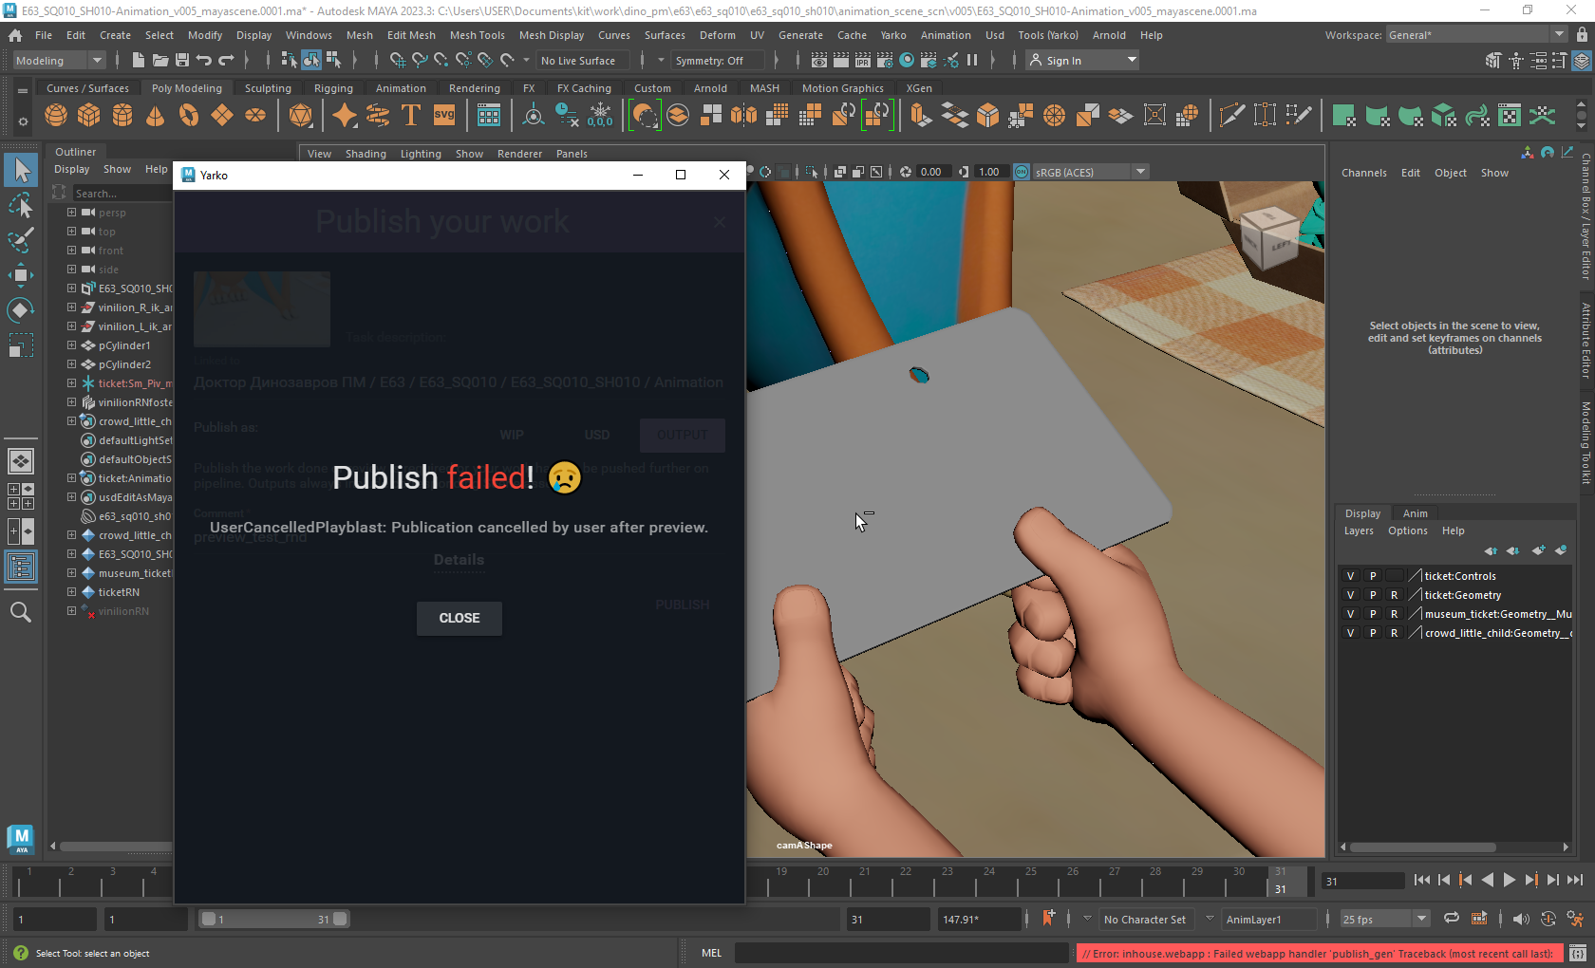Activate the Select tool in the toolbox
Viewport: 1595px width, 968px height.
click(x=21, y=171)
